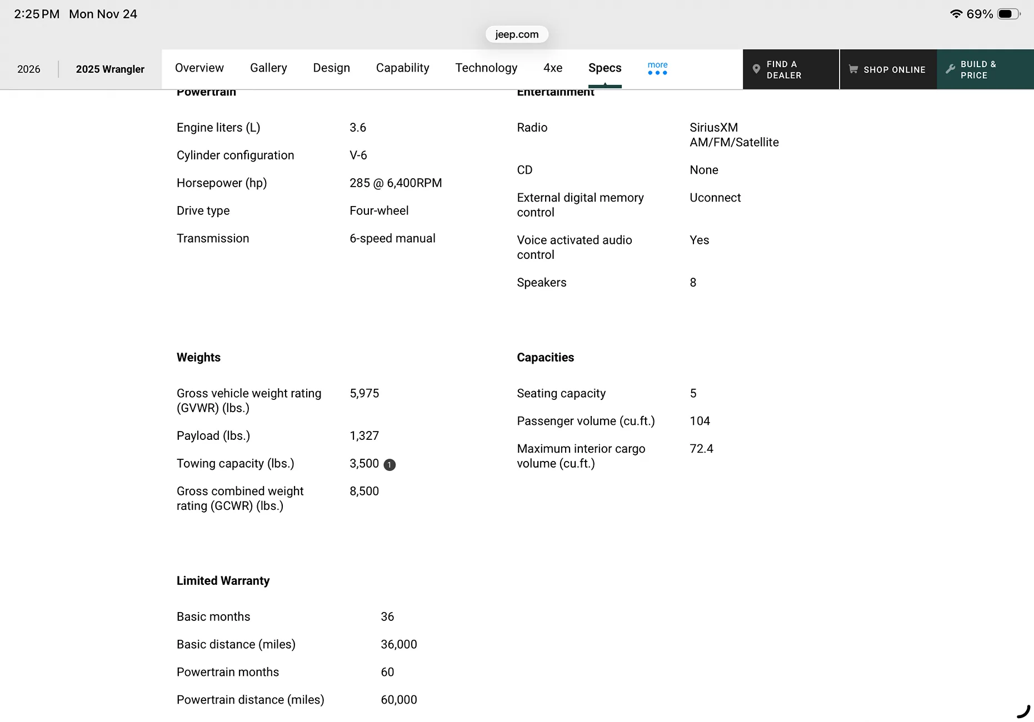Screen dimensions: 1034x722
Task: Go to the Gallery section
Action: click(268, 68)
